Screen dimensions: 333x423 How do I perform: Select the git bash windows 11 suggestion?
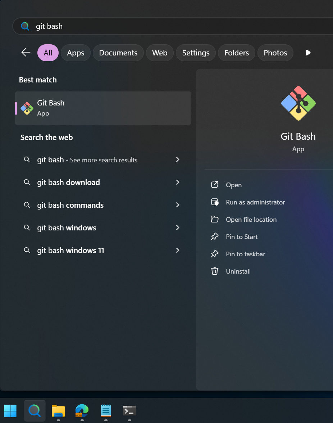point(70,250)
